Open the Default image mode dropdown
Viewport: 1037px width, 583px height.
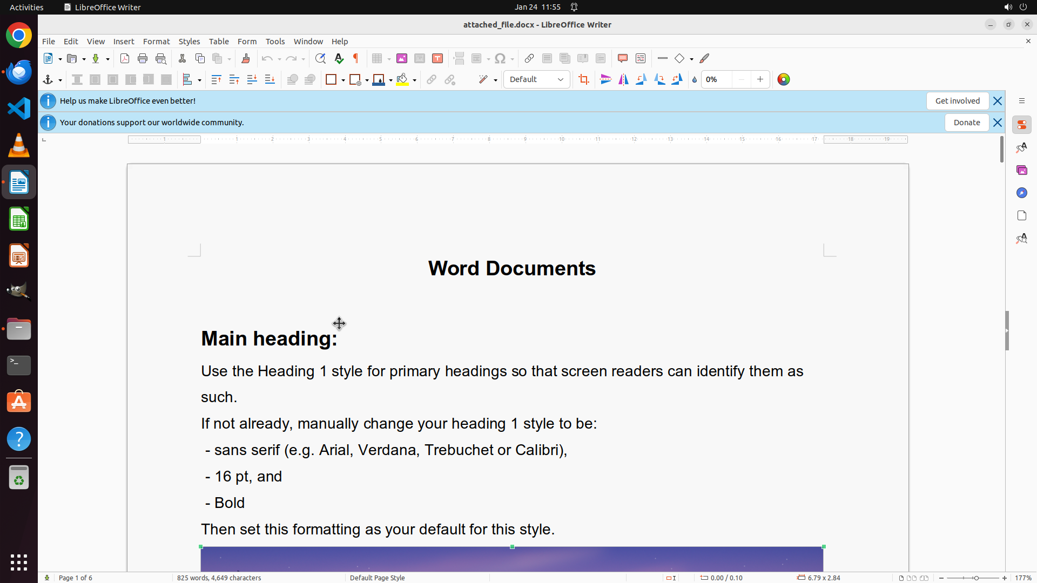tap(536, 79)
